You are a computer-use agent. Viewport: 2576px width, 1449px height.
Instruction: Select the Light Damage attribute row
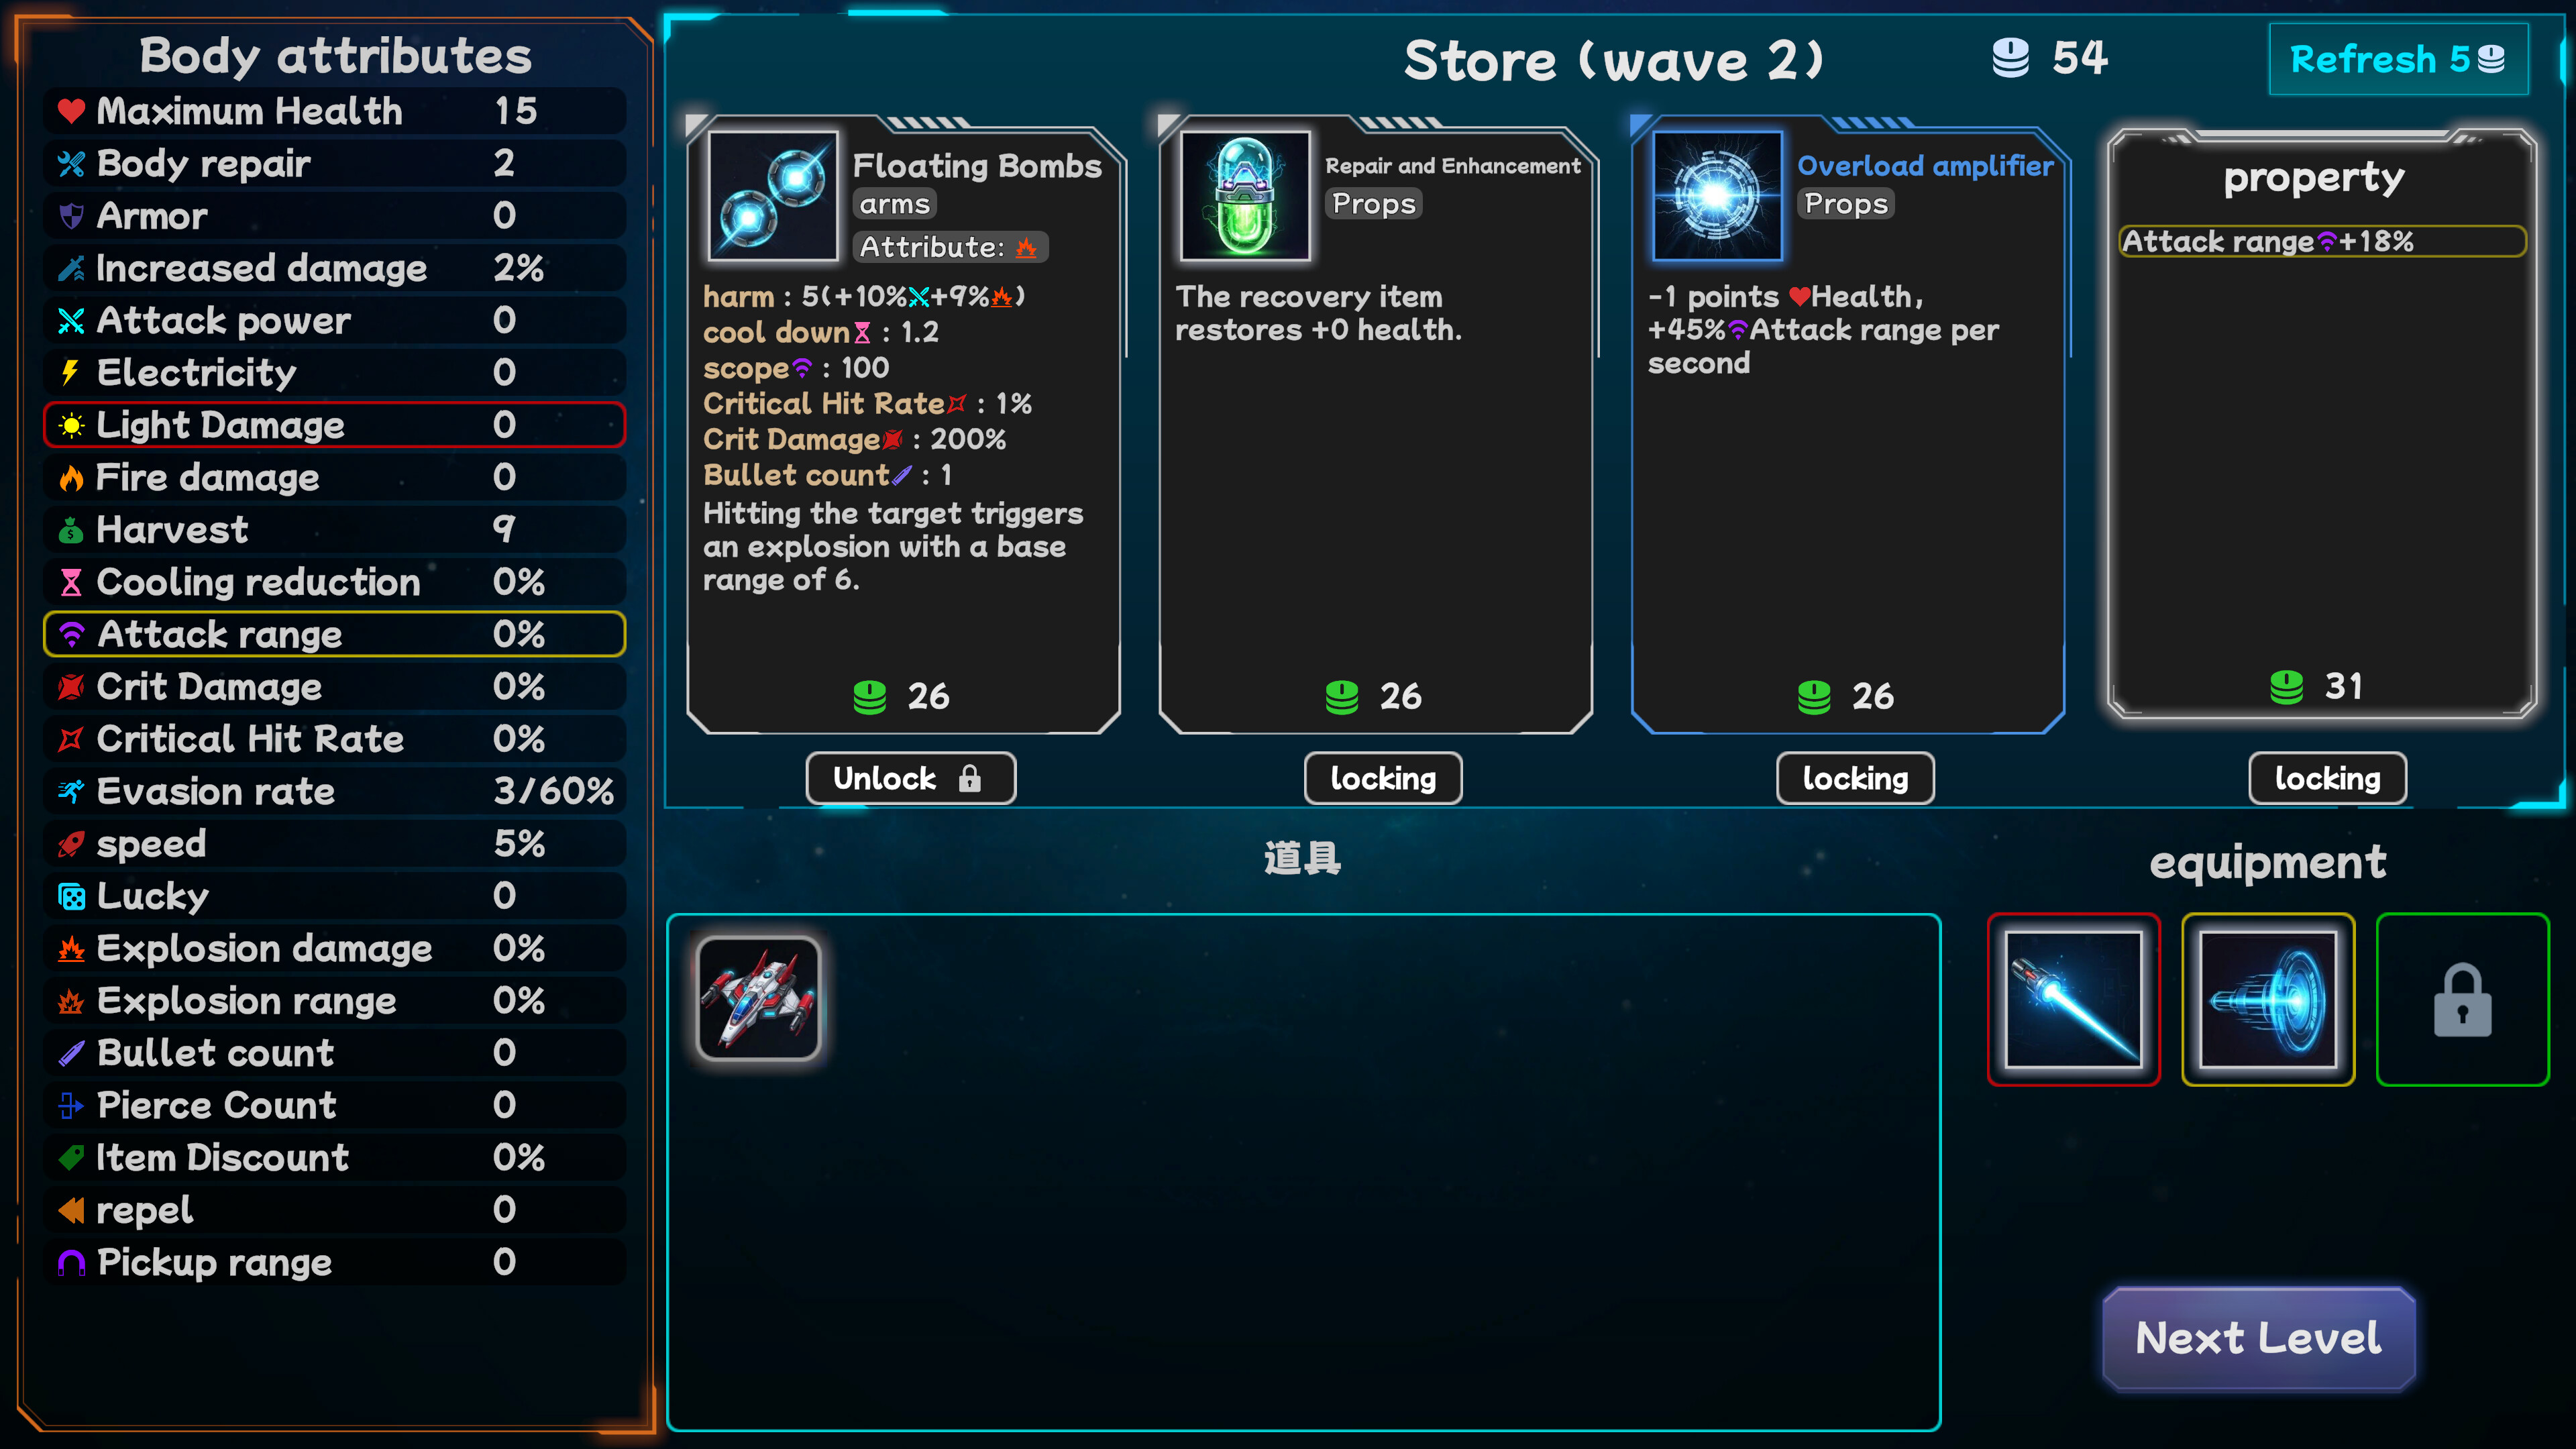point(335,425)
